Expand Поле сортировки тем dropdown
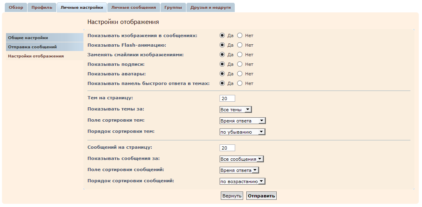Image resolution: width=422 pixels, height=207 pixels. 242,121
